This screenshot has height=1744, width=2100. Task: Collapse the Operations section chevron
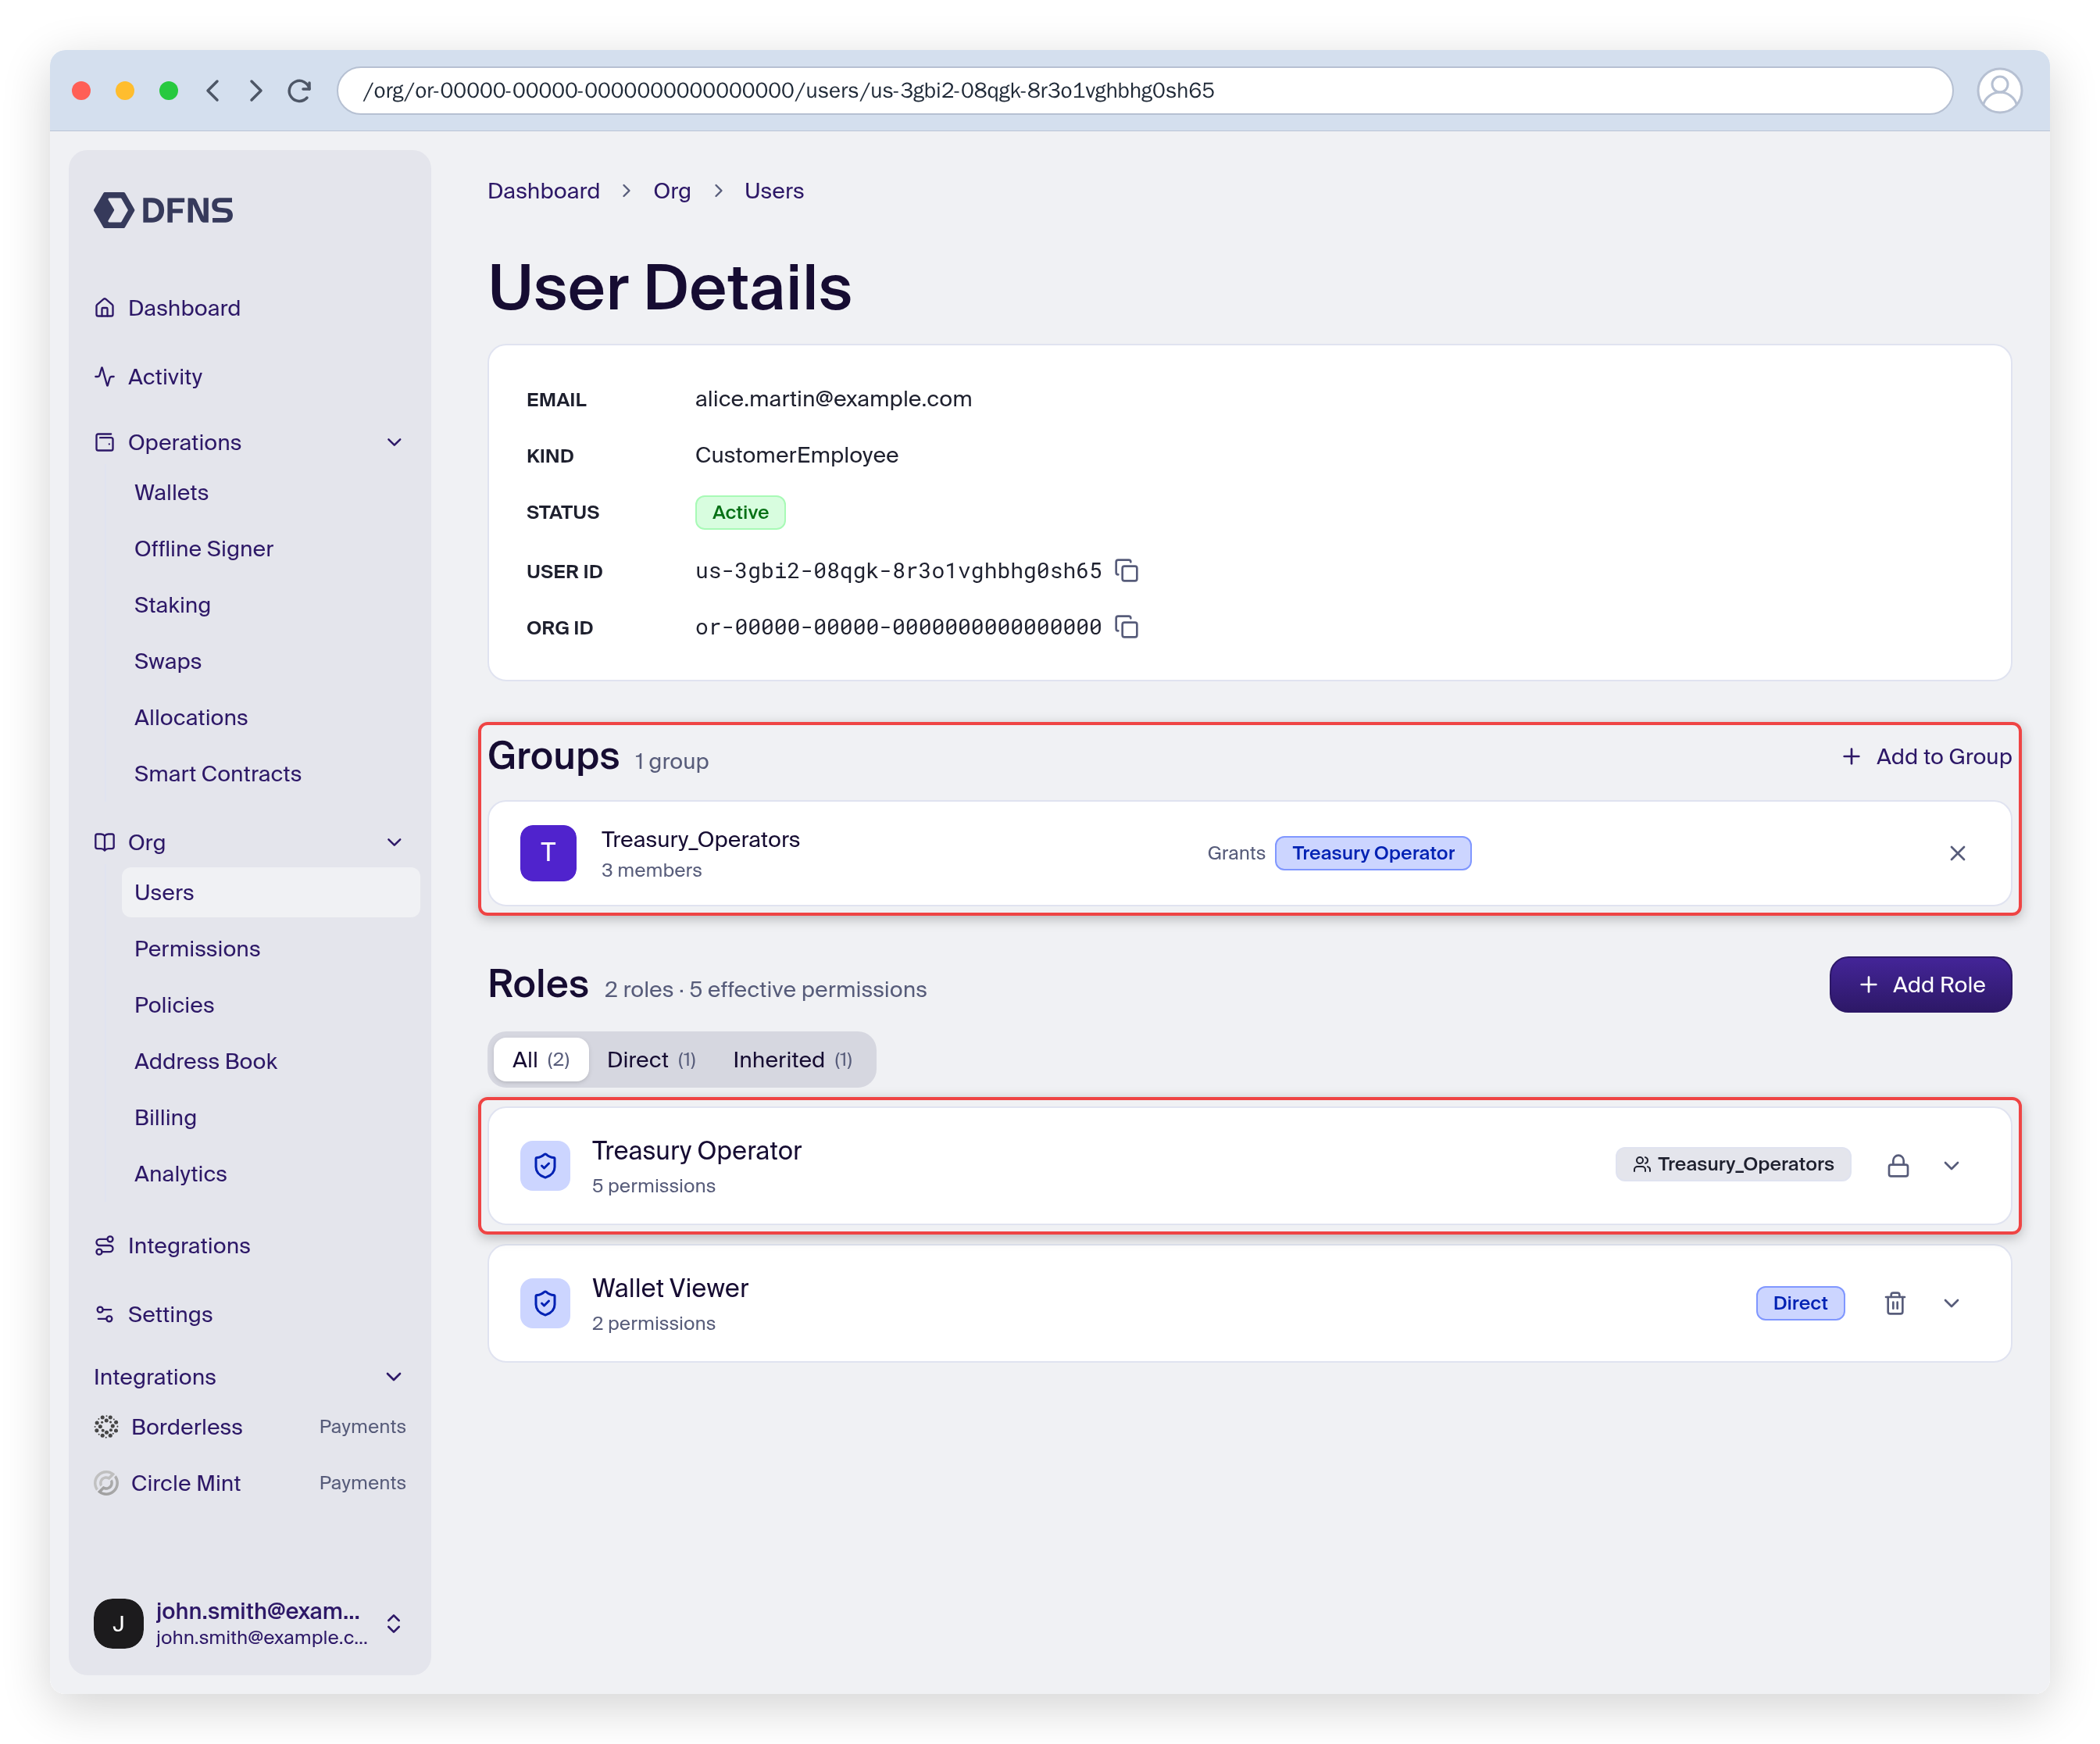394,443
